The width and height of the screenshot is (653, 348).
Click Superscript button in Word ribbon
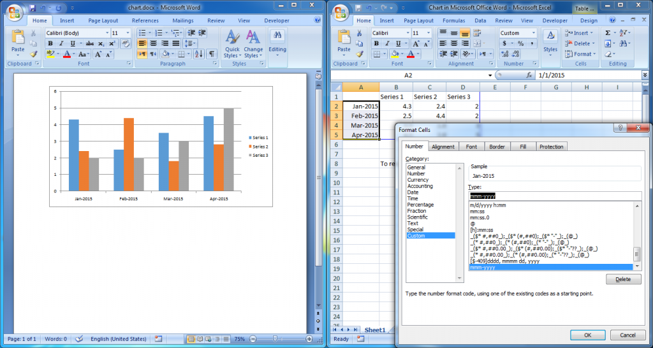coord(112,43)
